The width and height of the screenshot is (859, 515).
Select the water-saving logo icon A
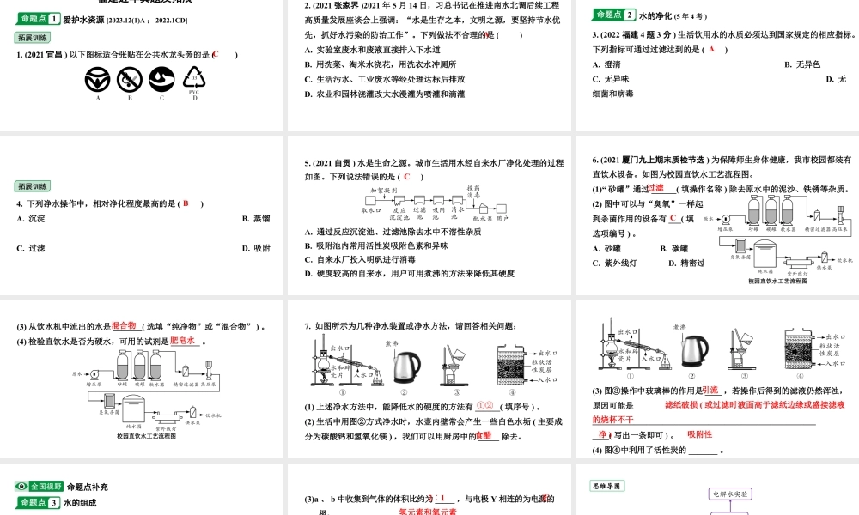97,78
